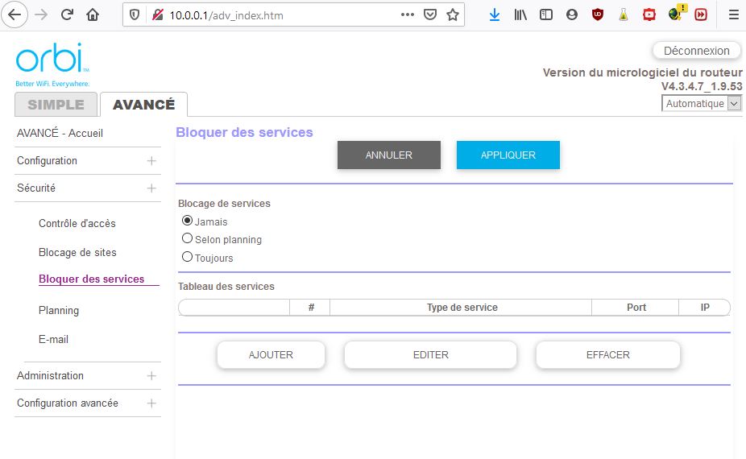The width and height of the screenshot is (746, 459).
Task: Click the Déconnexion logout button
Action: click(696, 51)
